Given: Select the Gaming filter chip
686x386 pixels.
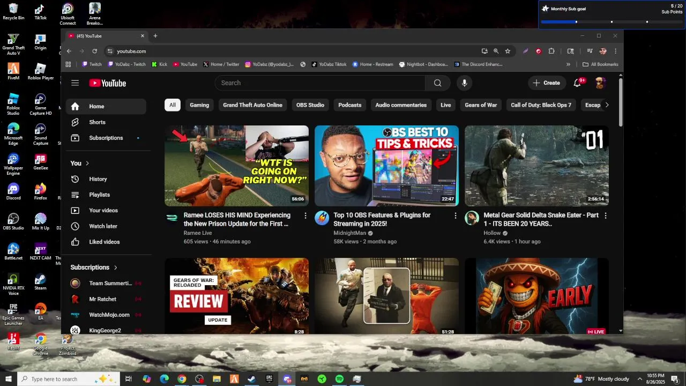Looking at the screenshot, I should [199, 105].
